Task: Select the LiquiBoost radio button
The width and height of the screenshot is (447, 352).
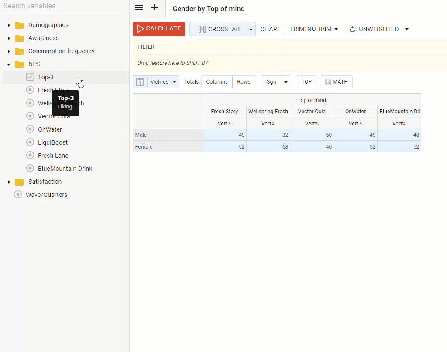Action: point(30,142)
